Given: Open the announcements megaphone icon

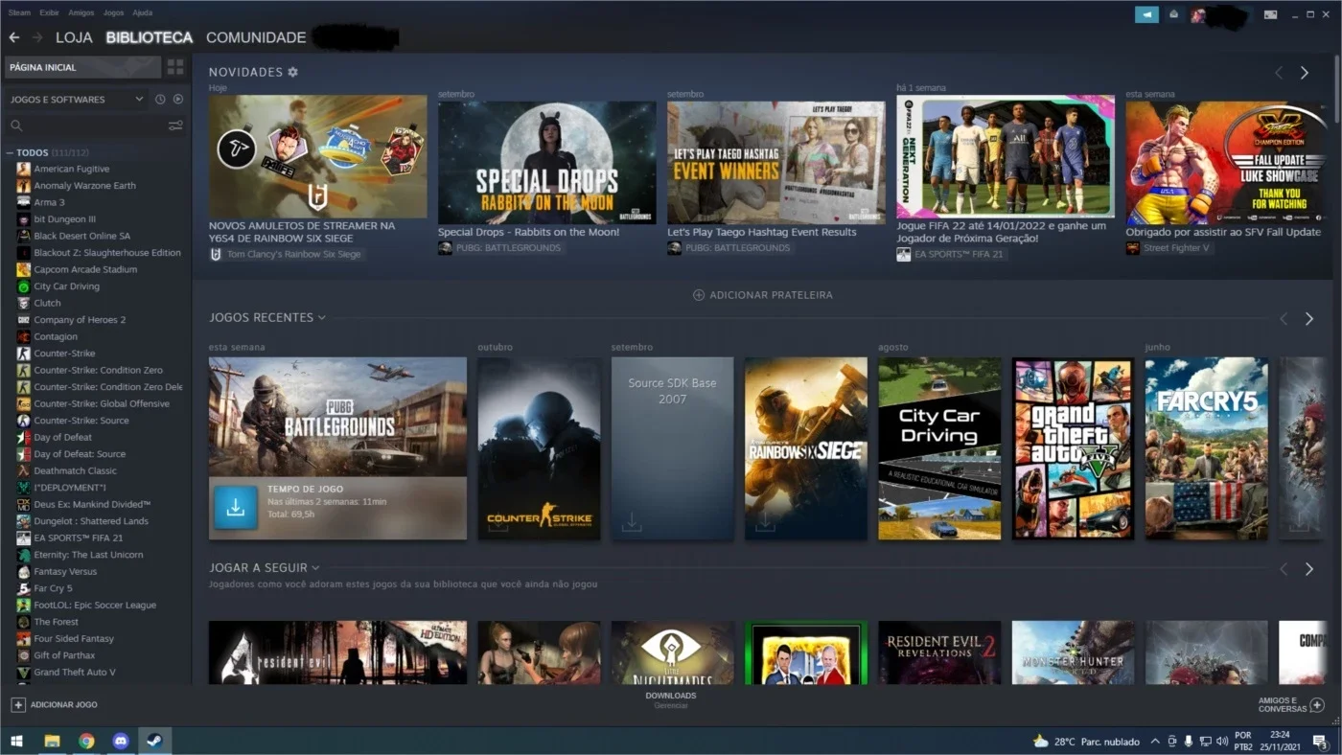Looking at the screenshot, I should point(1146,14).
